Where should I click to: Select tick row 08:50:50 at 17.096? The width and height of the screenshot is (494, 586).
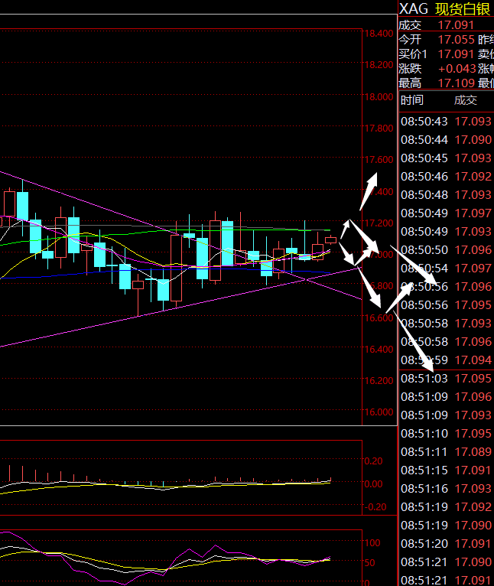click(446, 249)
